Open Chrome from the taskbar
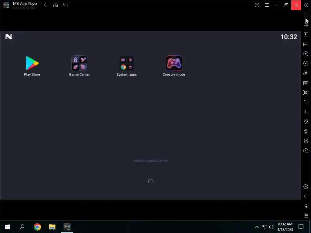The width and height of the screenshot is (311, 233). (x=37, y=227)
